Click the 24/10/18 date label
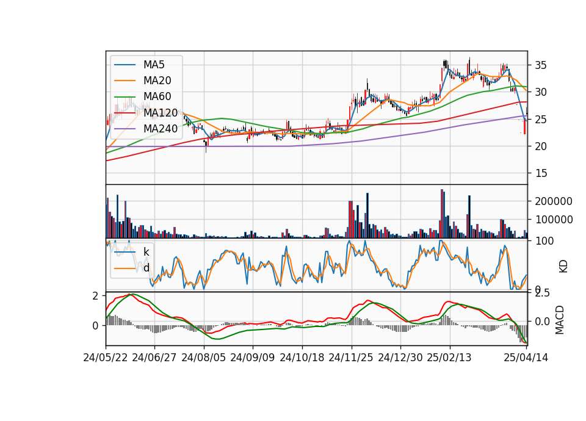The width and height of the screenshot is (586, 421). [x=302, y=358]
